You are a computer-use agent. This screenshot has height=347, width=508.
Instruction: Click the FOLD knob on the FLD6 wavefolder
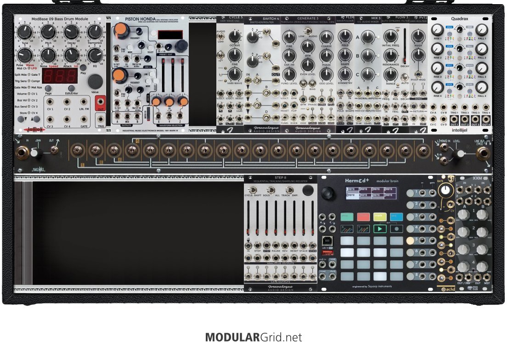click(344, 37)
